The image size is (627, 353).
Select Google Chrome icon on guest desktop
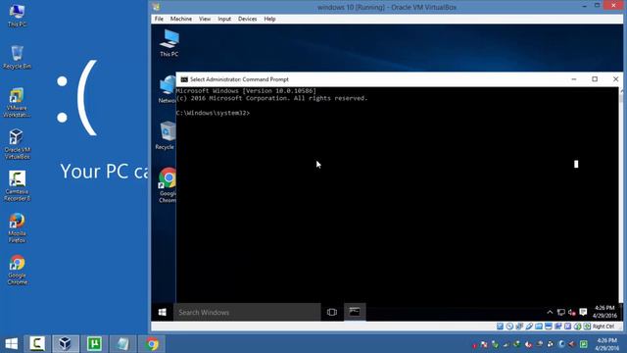168,185
